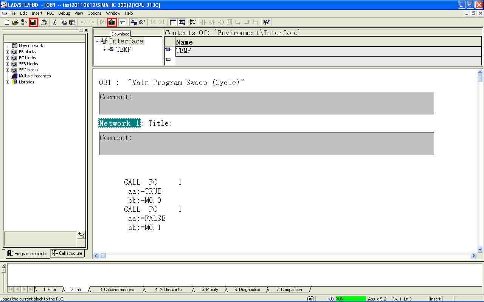Viewport: 484px width, 302px height.
Task: Click the code line bb:=M0.0
Action: pos(144,200)
